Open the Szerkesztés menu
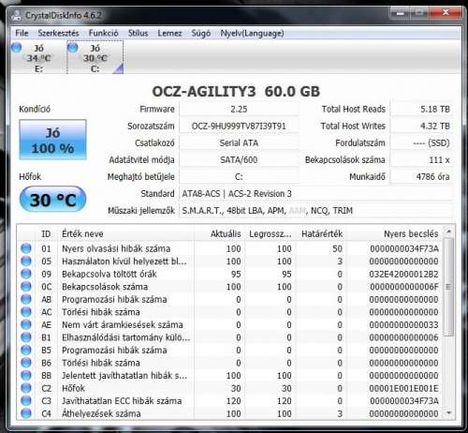 pyautogui.click(x=58, y=33)
